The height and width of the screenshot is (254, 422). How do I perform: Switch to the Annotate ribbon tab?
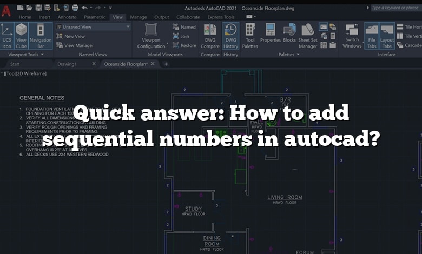(67, 17)
